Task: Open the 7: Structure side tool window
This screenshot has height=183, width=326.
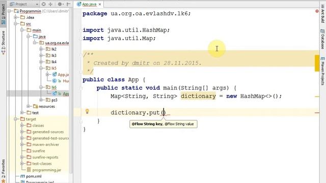Action: tap(3, 43)
